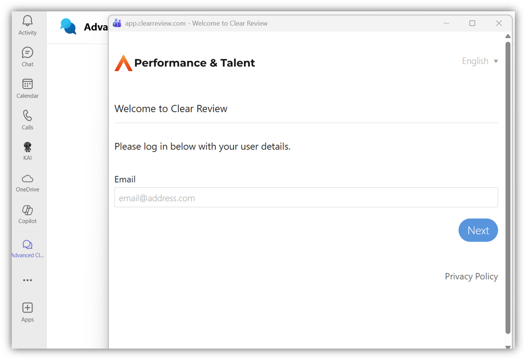Viewport: 524px width, 359px height.
Task: Click the Teams icon in title bar
Action: 117,23
